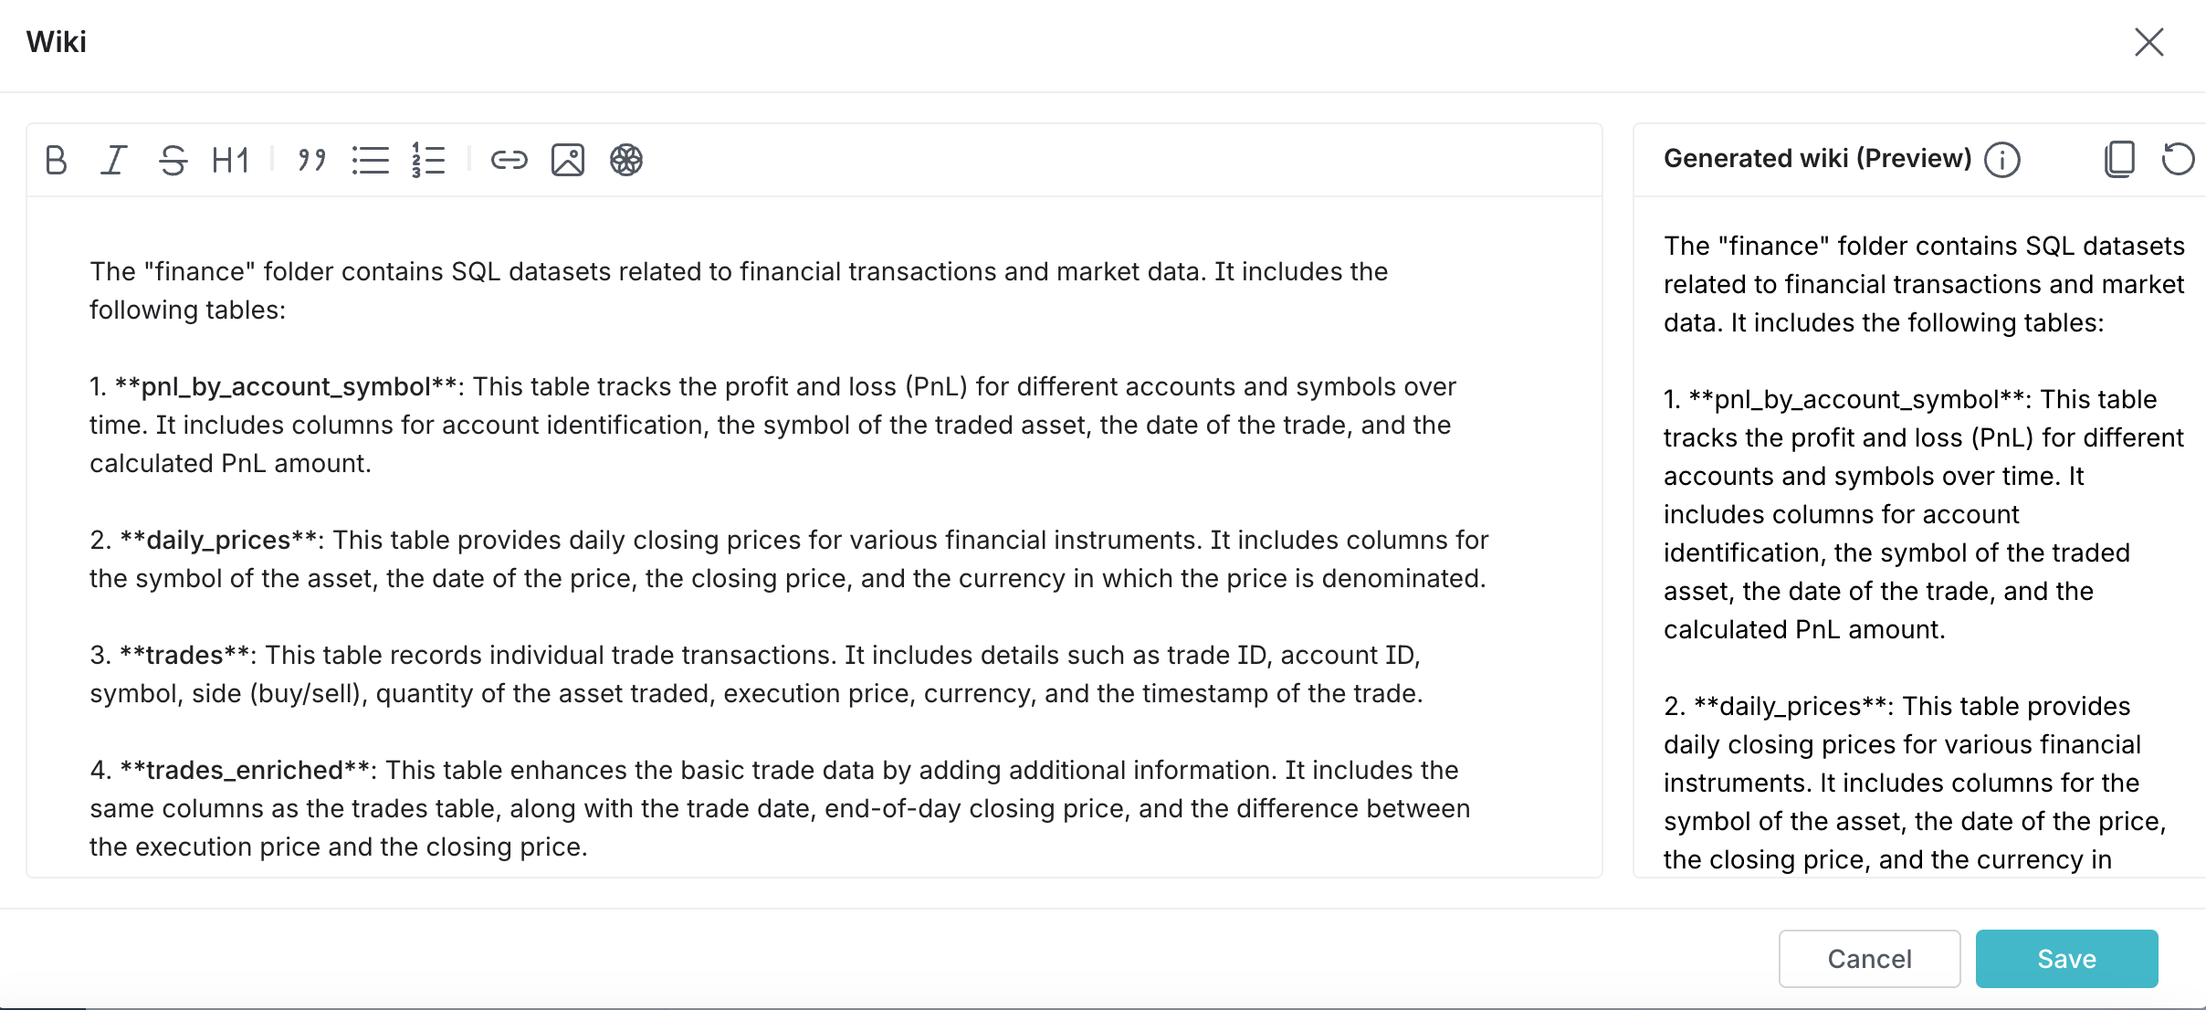Insert an H1 heading
The height and width of the screenshot is (1010, 2206).
230,160
